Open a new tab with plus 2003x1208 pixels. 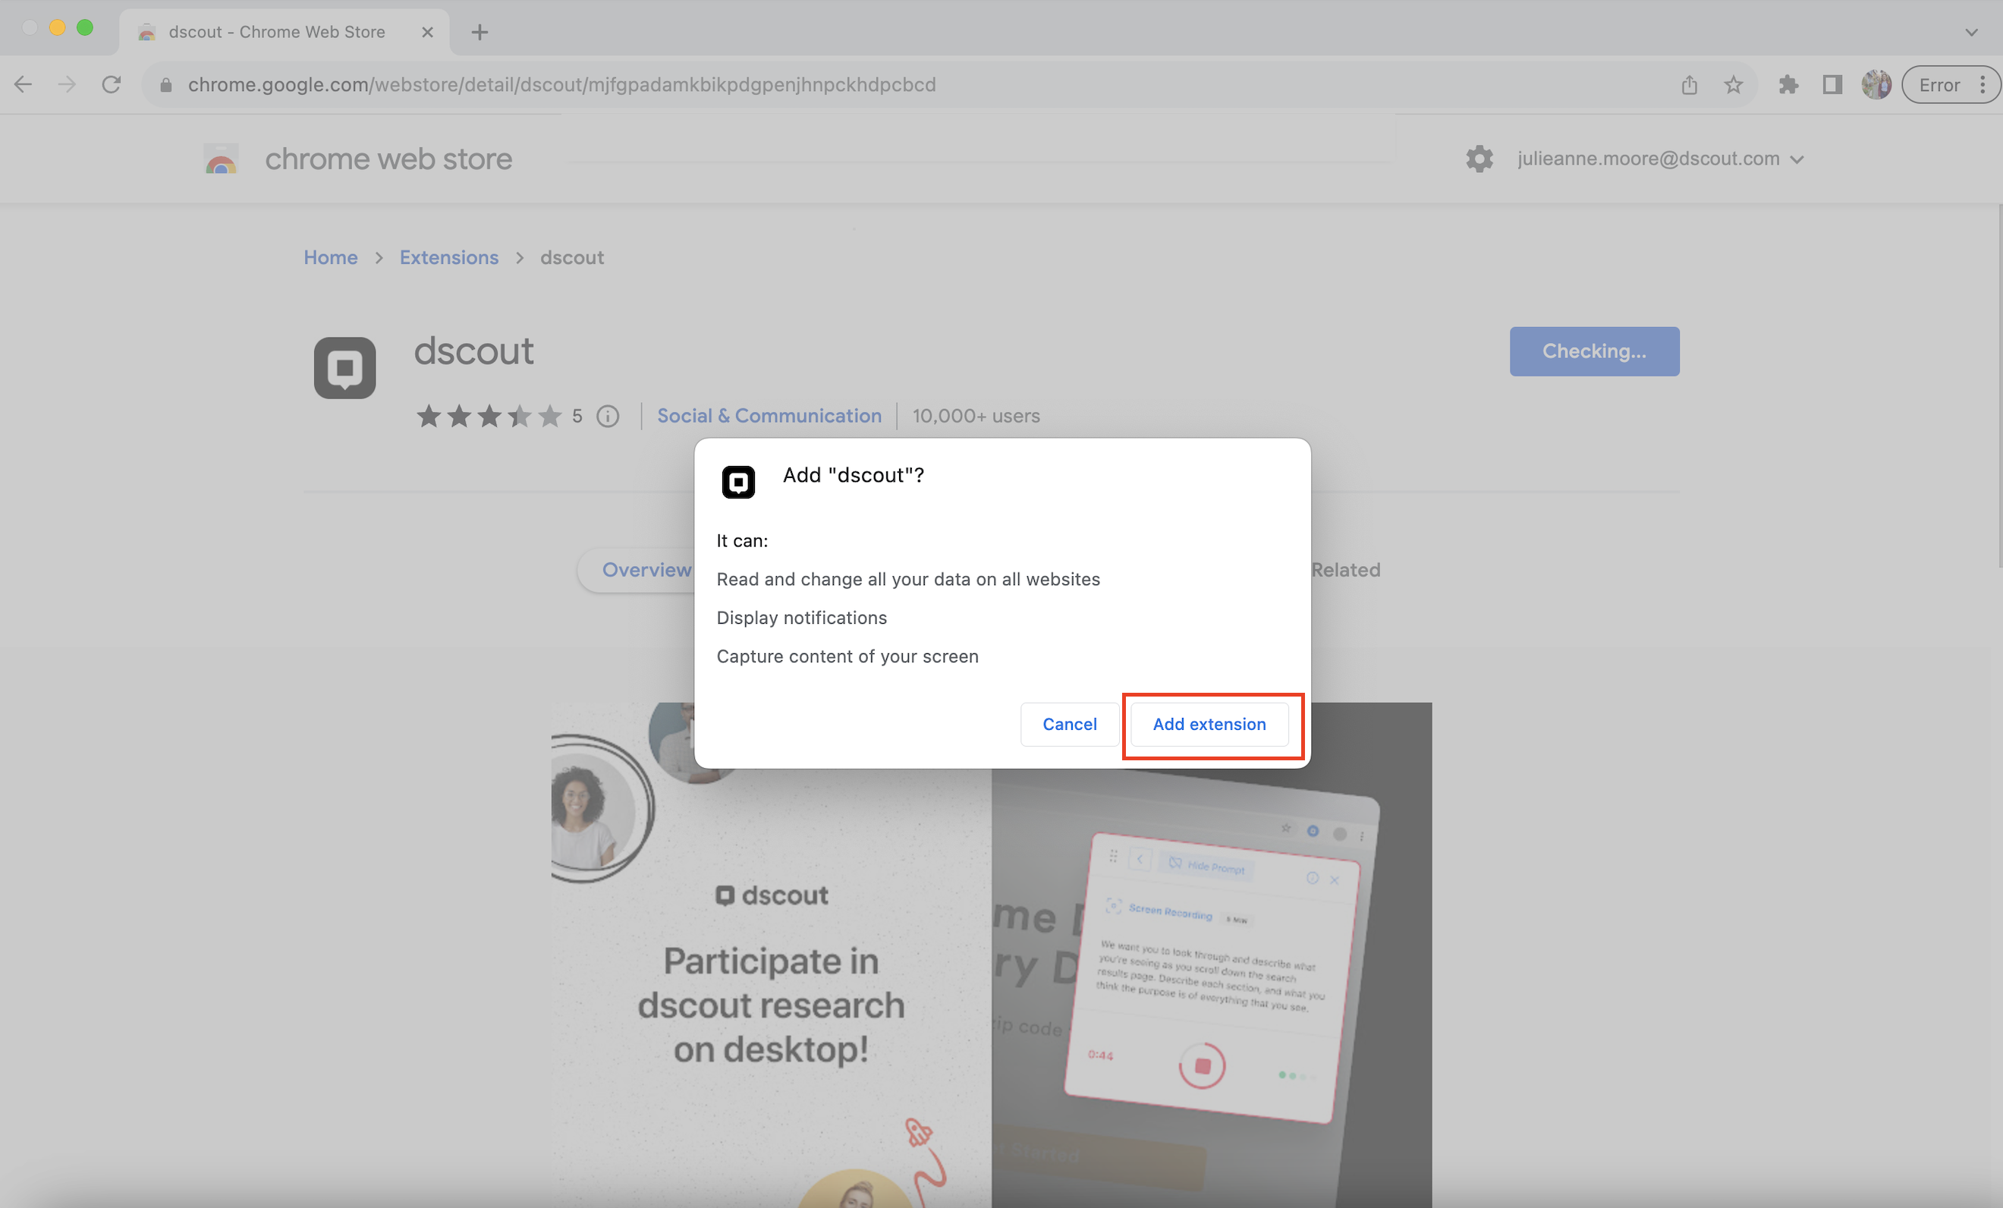[480, 32]
